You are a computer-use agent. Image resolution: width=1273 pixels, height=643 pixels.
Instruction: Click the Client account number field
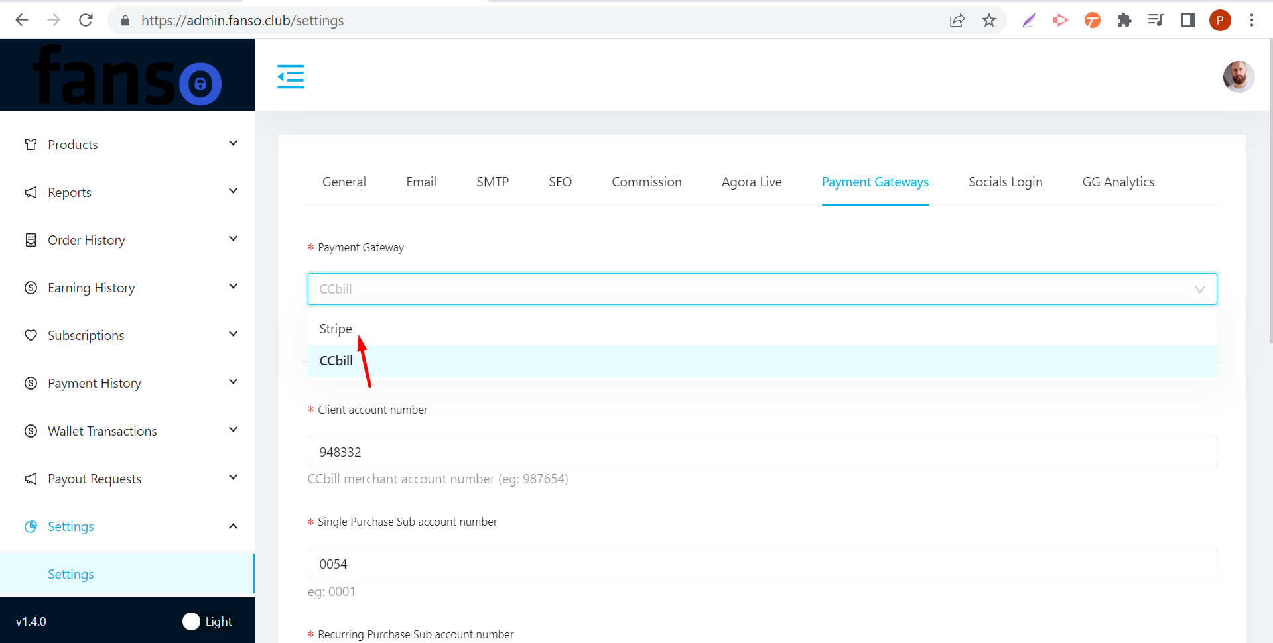(x=762, y=451)
